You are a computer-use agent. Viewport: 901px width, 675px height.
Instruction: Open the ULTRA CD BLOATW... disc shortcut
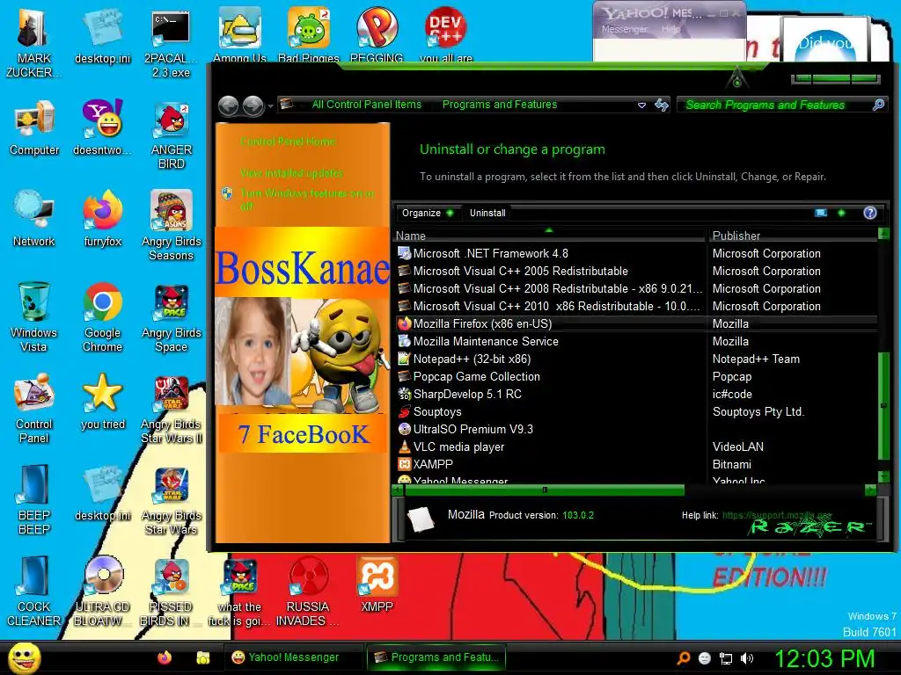coord(102,591)
